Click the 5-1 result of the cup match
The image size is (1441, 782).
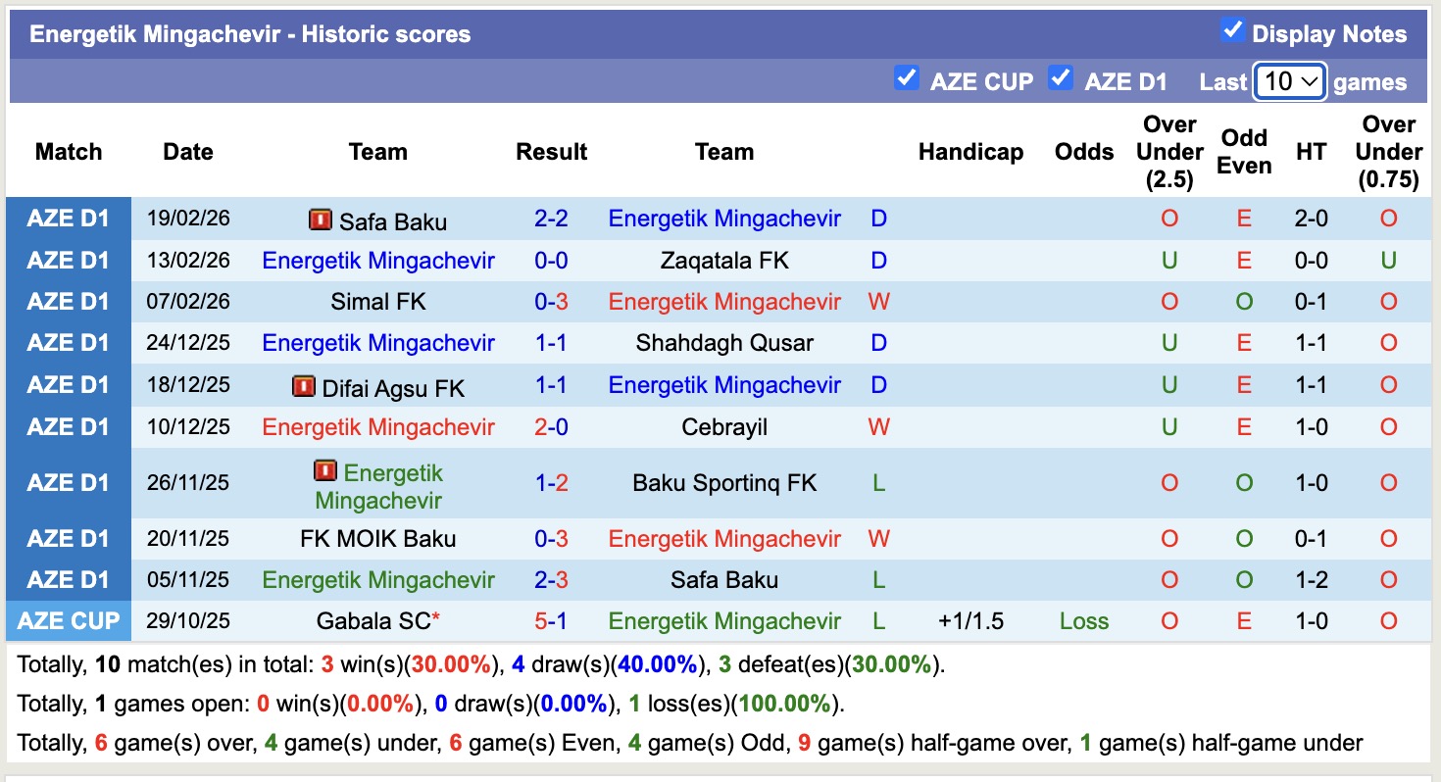(551, 621)
